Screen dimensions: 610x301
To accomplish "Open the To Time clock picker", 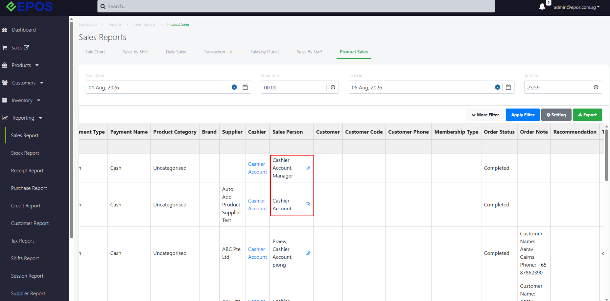I will pos(596,87).
